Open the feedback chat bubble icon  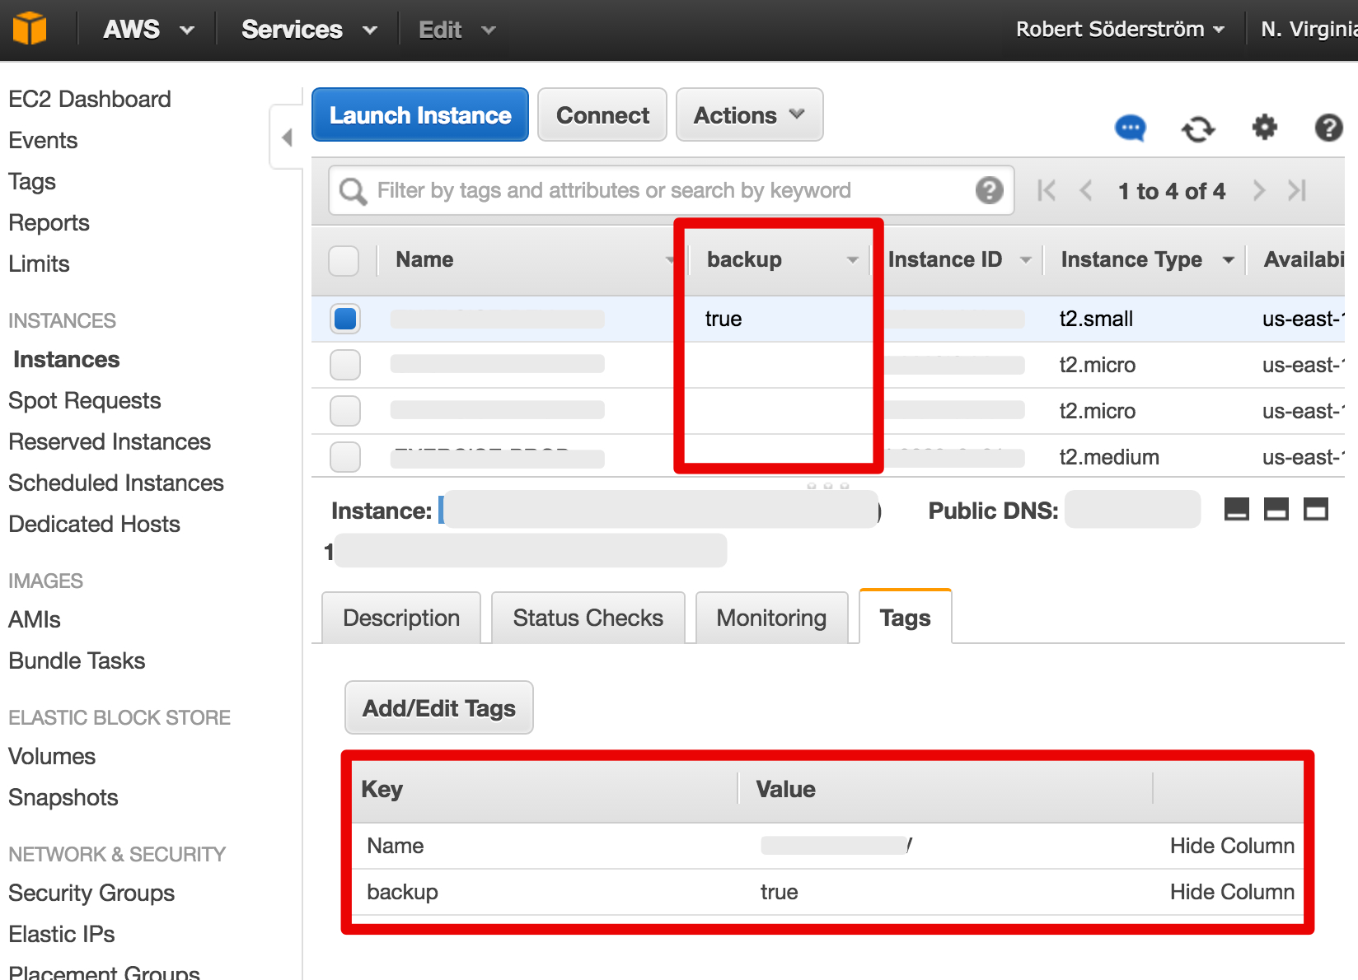coord(1131,128)
